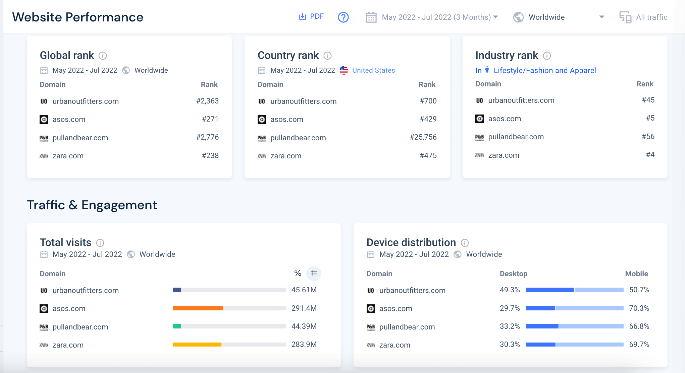Click urbanoutfitters.com favicon in Device distribution
Viewport: 685px width, 373px height.
[x=371, y=291]
